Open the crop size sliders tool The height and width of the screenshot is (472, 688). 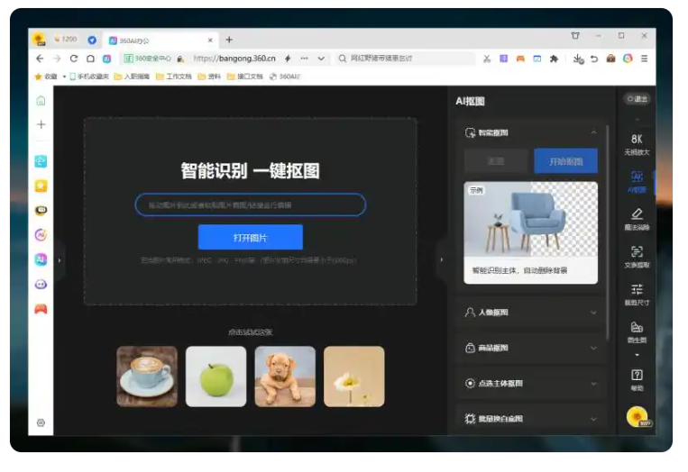tap(637, 295)
